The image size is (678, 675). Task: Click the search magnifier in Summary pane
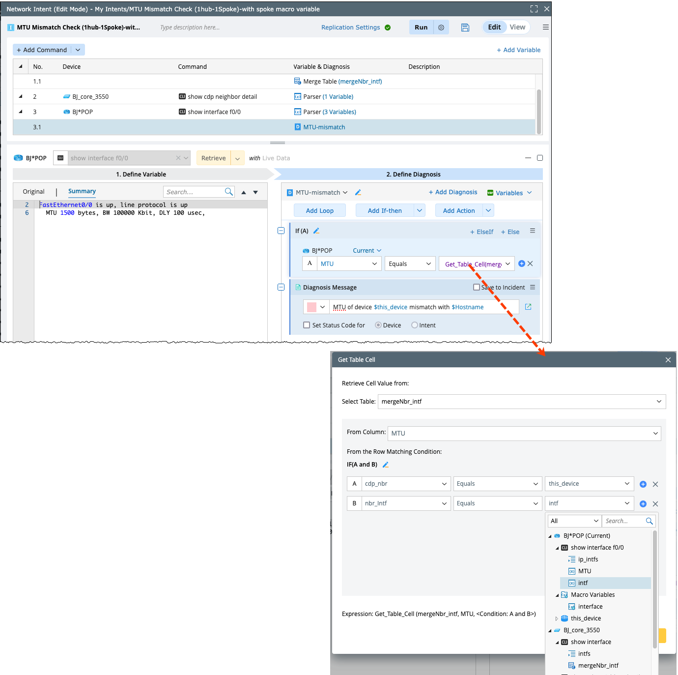pos(229,192)
